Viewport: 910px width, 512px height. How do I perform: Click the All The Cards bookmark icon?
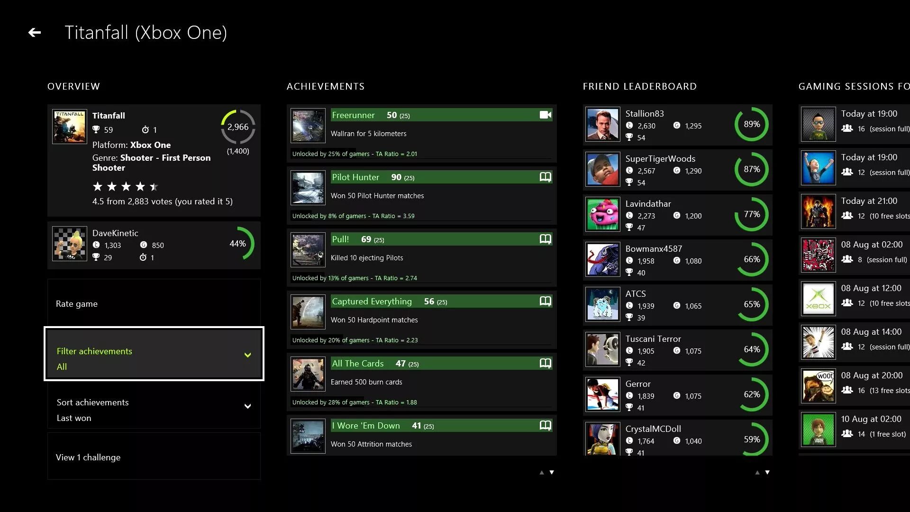click(x=545, y=363)
